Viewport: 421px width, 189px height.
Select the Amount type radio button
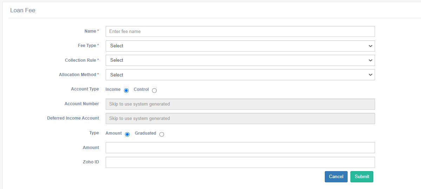tap(127, 134)
